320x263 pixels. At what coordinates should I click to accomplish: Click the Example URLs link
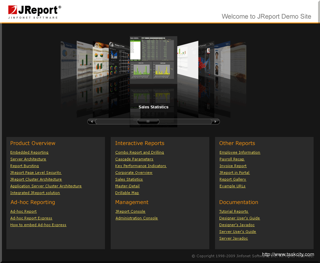point(232,186)
